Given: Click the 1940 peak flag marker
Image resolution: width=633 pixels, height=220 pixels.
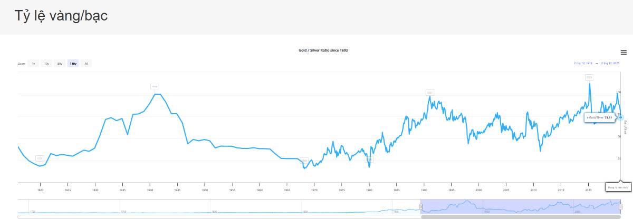Looking at the screenshot, I should point(155,86).
